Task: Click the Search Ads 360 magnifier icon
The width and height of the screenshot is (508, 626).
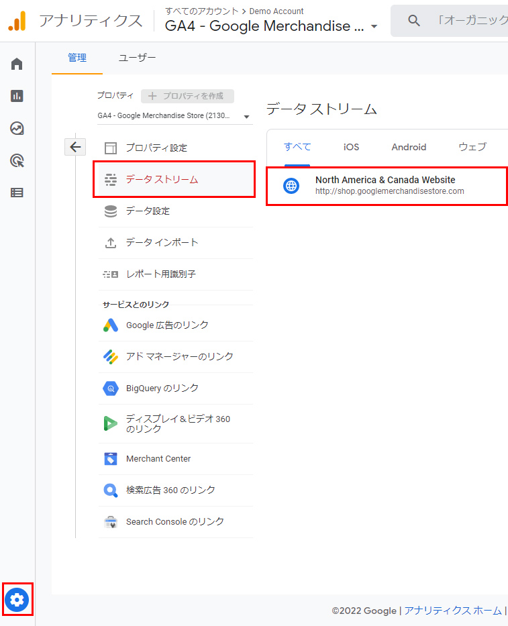Action: [111, 490]
